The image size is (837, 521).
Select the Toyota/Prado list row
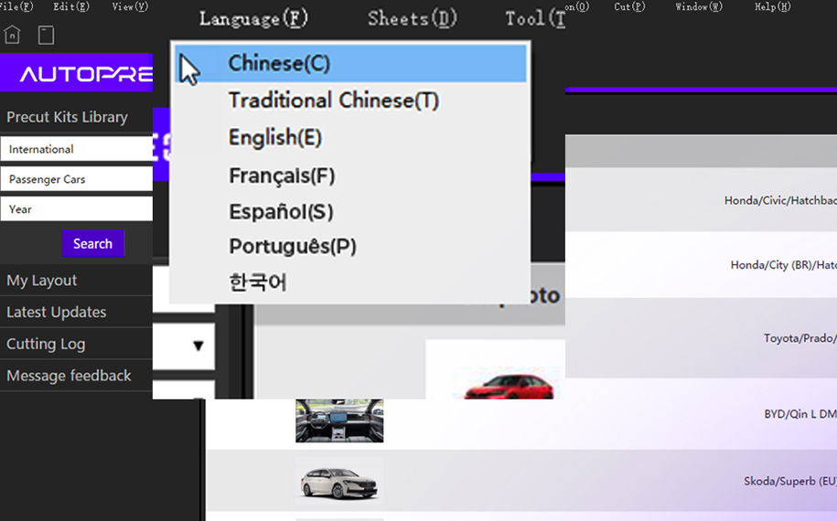[x=701, y=338]
